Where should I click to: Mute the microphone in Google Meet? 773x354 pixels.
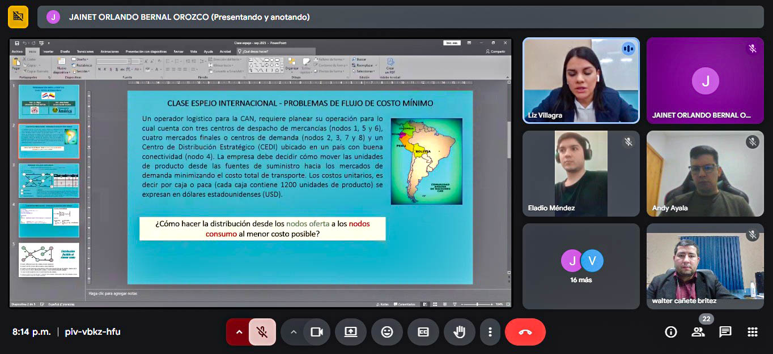[x=262, y=332]
